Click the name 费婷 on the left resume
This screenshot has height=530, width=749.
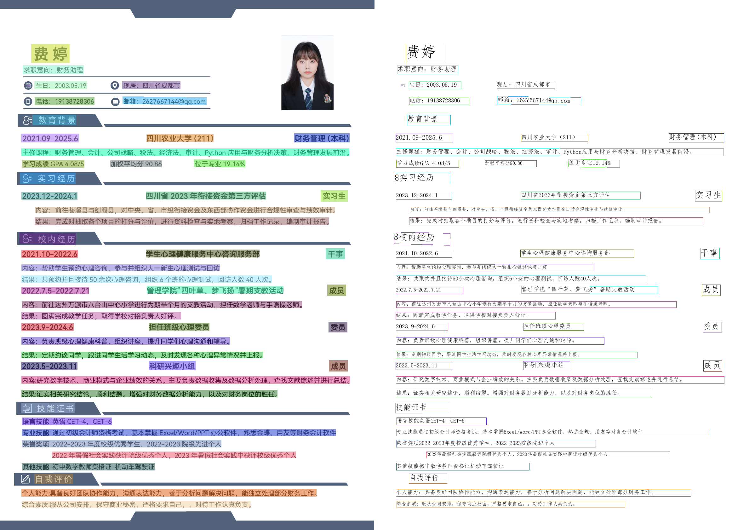[x=51, y=54]
